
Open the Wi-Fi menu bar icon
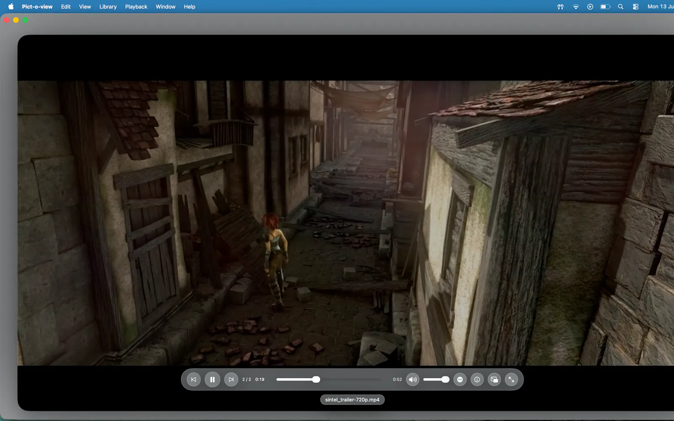[x=575, y=7]
